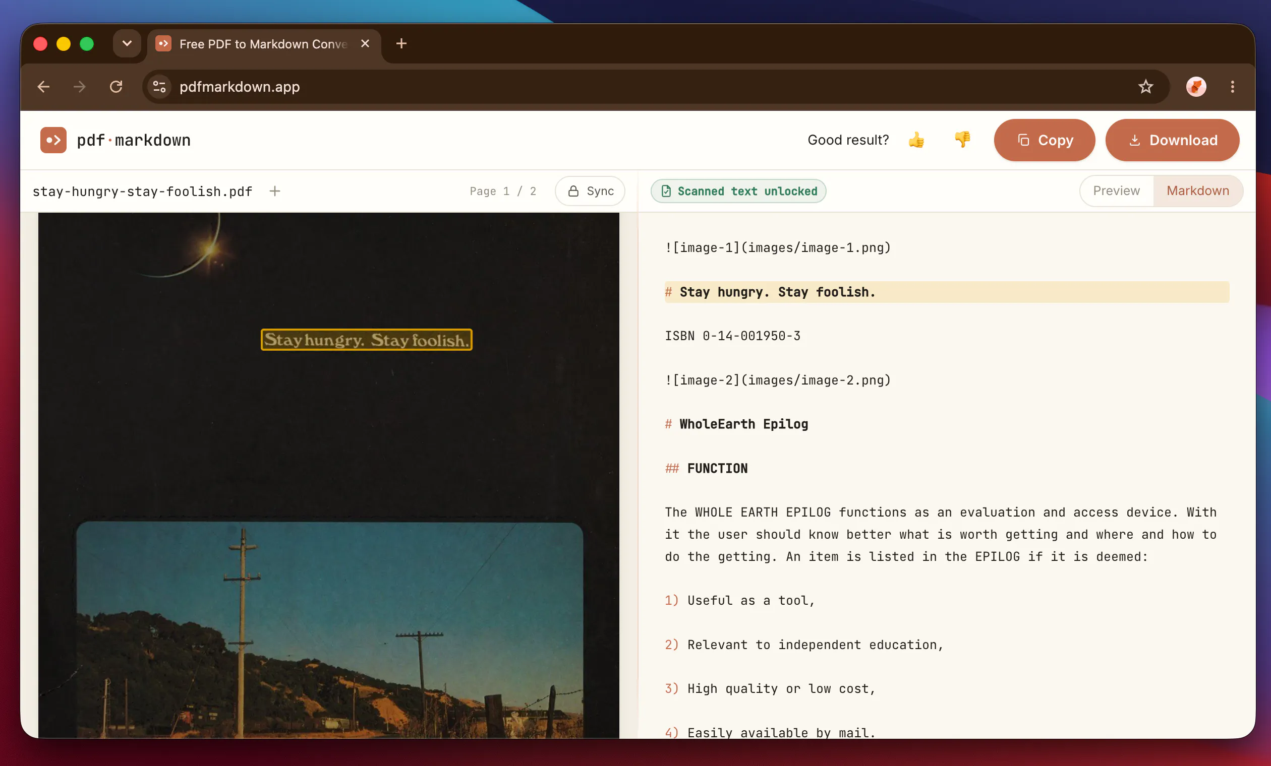Screen dimensions: 1271x766
Task: Click the browser back arrow
Action: click(44, 87)
